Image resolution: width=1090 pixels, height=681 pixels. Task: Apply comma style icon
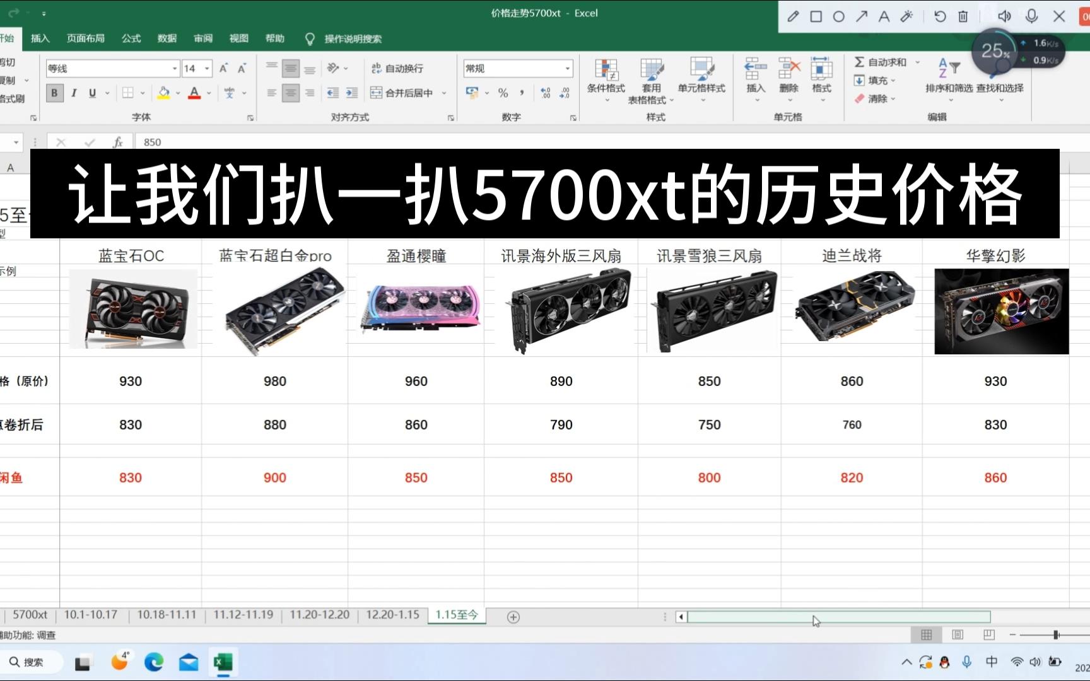(x=522, y=93)
